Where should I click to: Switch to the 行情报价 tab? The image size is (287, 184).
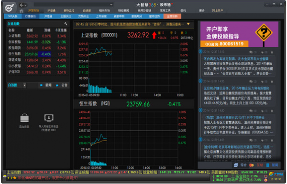pyautogui.click(x=31, y=16)
